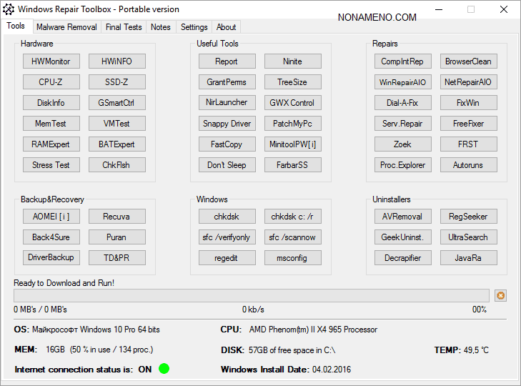521x386 pixels.
Task: Open the TreeSize utility
Action: (292, 82)
